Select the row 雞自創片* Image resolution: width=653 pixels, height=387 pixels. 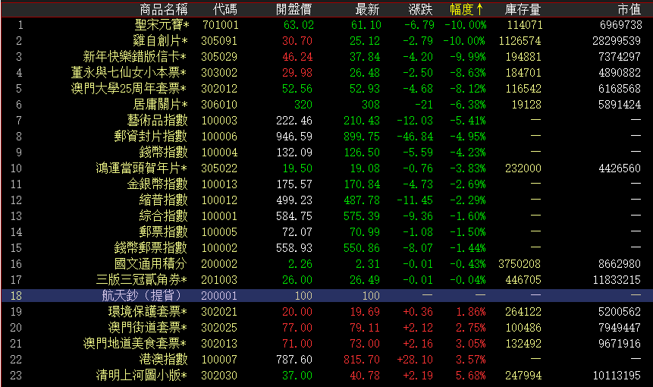[x=326, y=41]
